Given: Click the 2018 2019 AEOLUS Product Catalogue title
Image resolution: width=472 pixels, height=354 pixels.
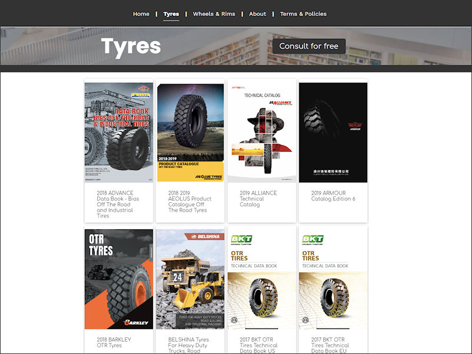Looking at the screenshot, I should [x=190, y=202].
